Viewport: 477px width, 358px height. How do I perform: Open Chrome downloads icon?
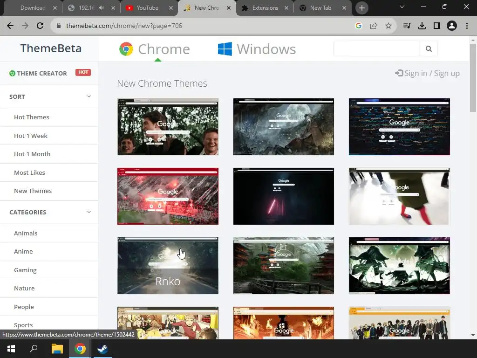[x=422, y=26]
